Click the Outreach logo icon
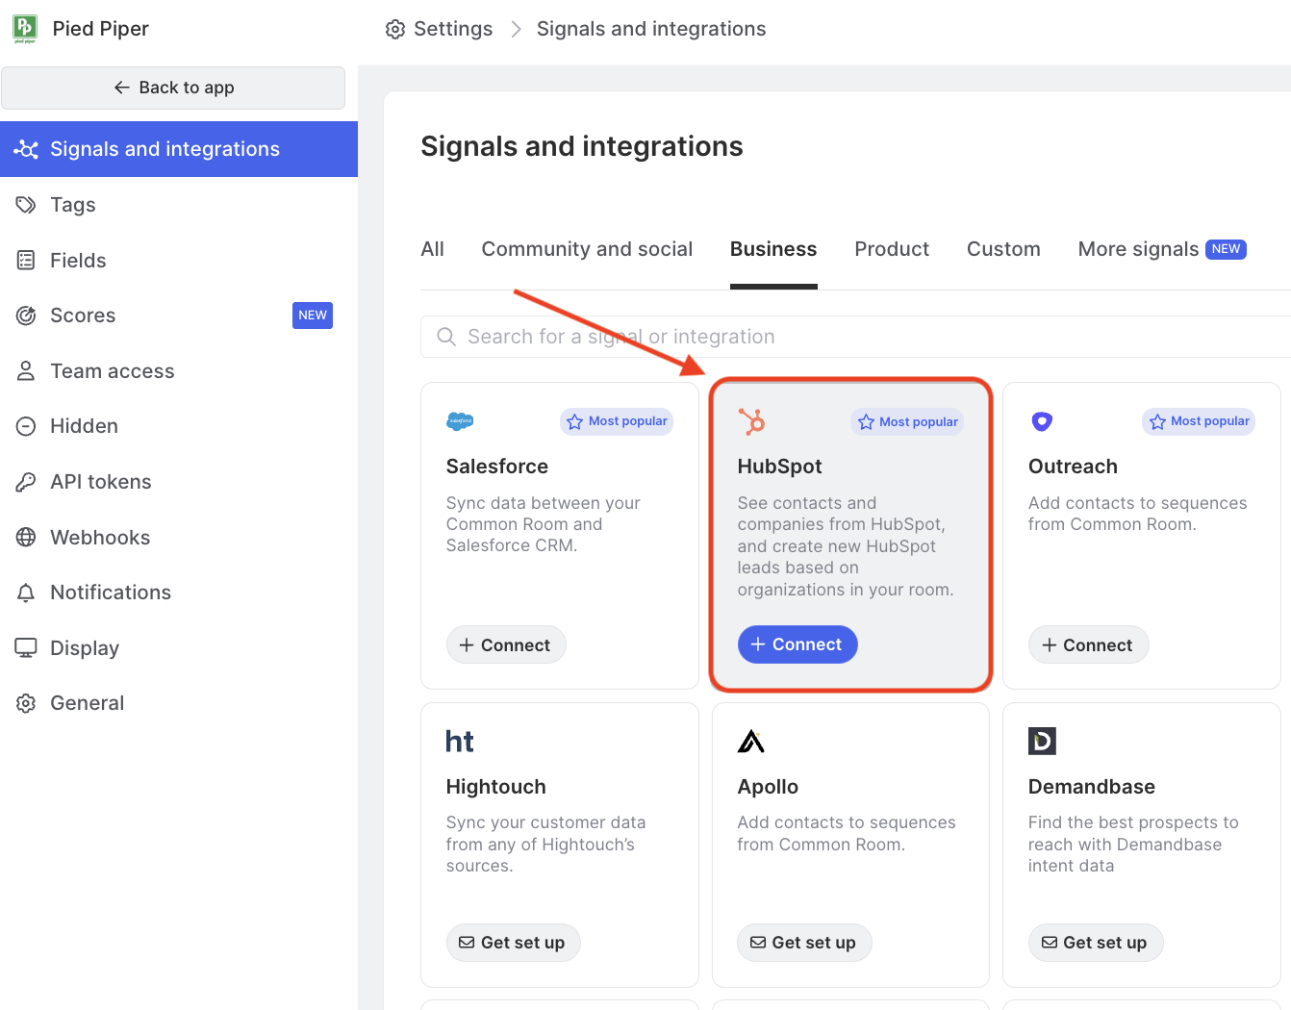This screenshot has height=1010, width=1291. (1042, 421)
